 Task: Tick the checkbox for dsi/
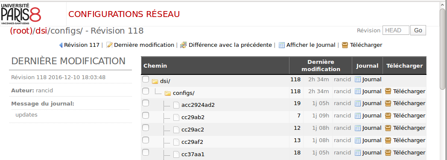click(x=146, y=79)
